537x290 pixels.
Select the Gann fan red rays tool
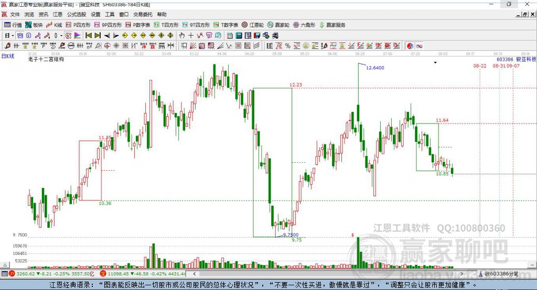(x=193, y=46)
